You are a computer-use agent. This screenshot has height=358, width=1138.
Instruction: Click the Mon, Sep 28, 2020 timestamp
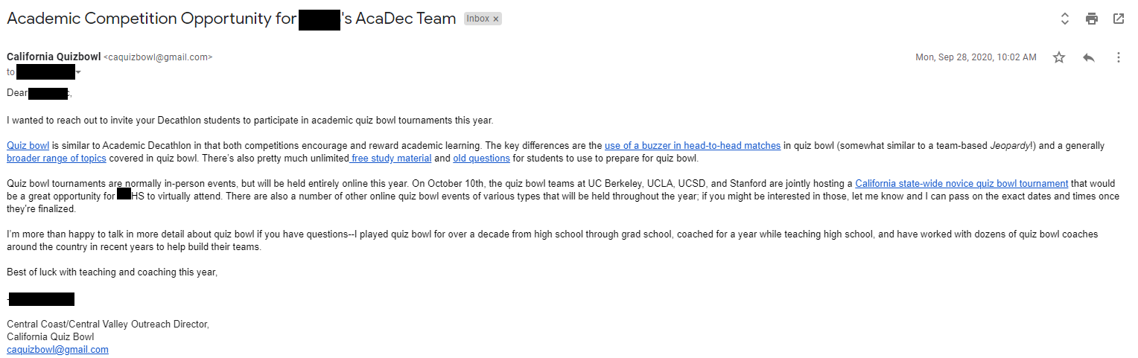click(975, 57)
